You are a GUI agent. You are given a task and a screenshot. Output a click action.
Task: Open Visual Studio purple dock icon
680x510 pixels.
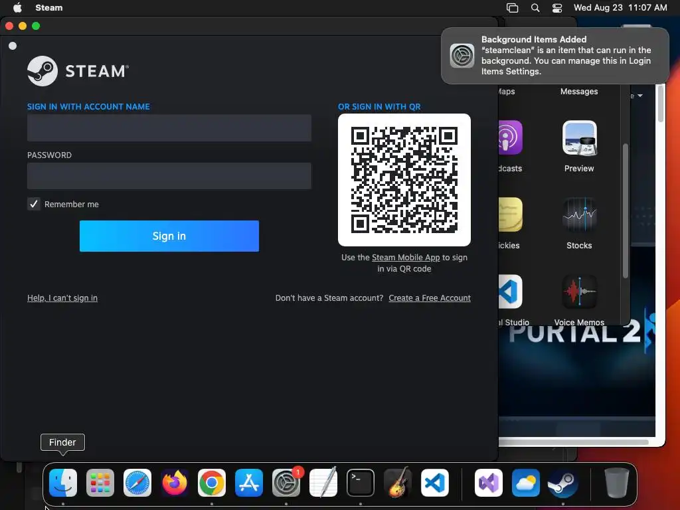coord(489,483)
